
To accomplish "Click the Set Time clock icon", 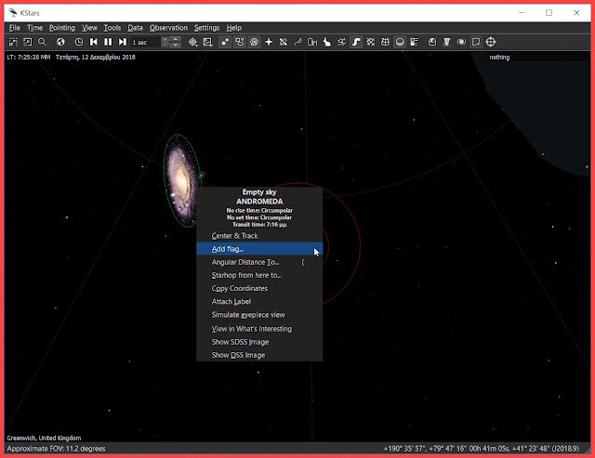I will point(79,42).
